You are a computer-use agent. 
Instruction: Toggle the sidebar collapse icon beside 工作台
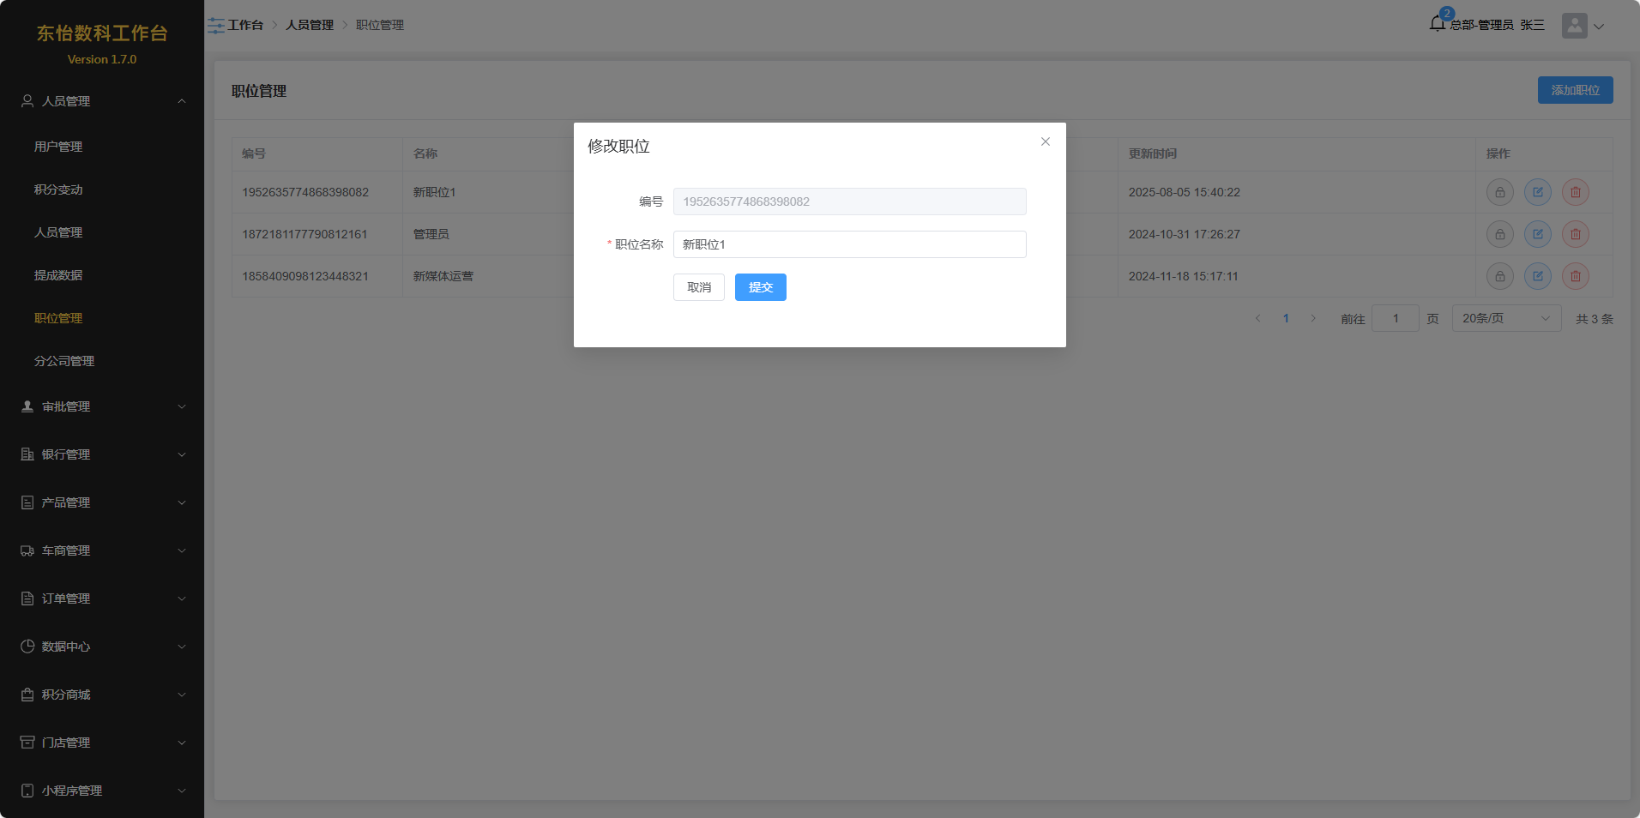[216, 26]
